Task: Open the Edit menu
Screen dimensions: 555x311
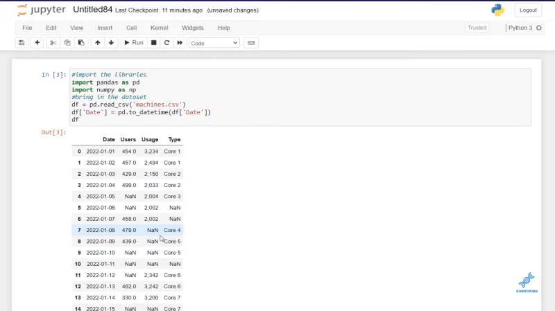Action: [51, 28]
